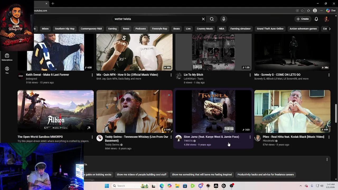
Task: Start voice search with the microphone
Action: [x=224, y=19]
